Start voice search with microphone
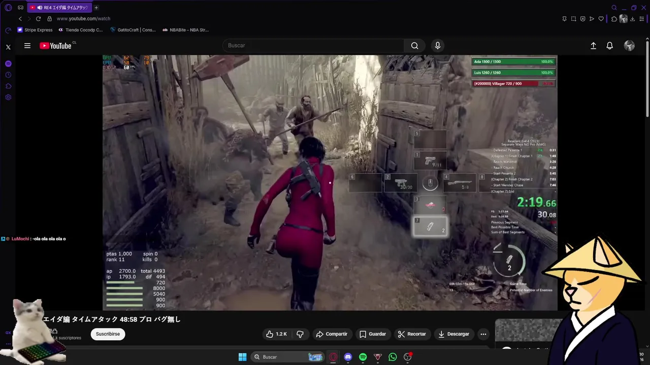650x365 pixels. [x=438, y=46]
